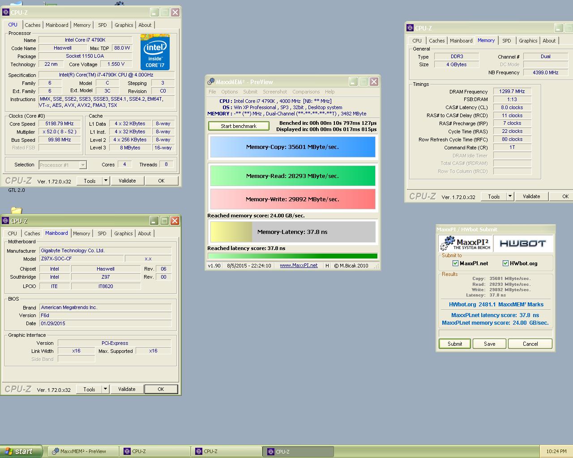The width and height of the screenshot is (573, 458).
Task: Click Save button in HWbot Submit dialog
Action: 490,344
